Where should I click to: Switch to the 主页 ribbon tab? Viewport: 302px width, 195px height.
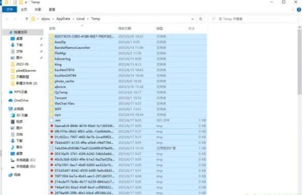24,9
